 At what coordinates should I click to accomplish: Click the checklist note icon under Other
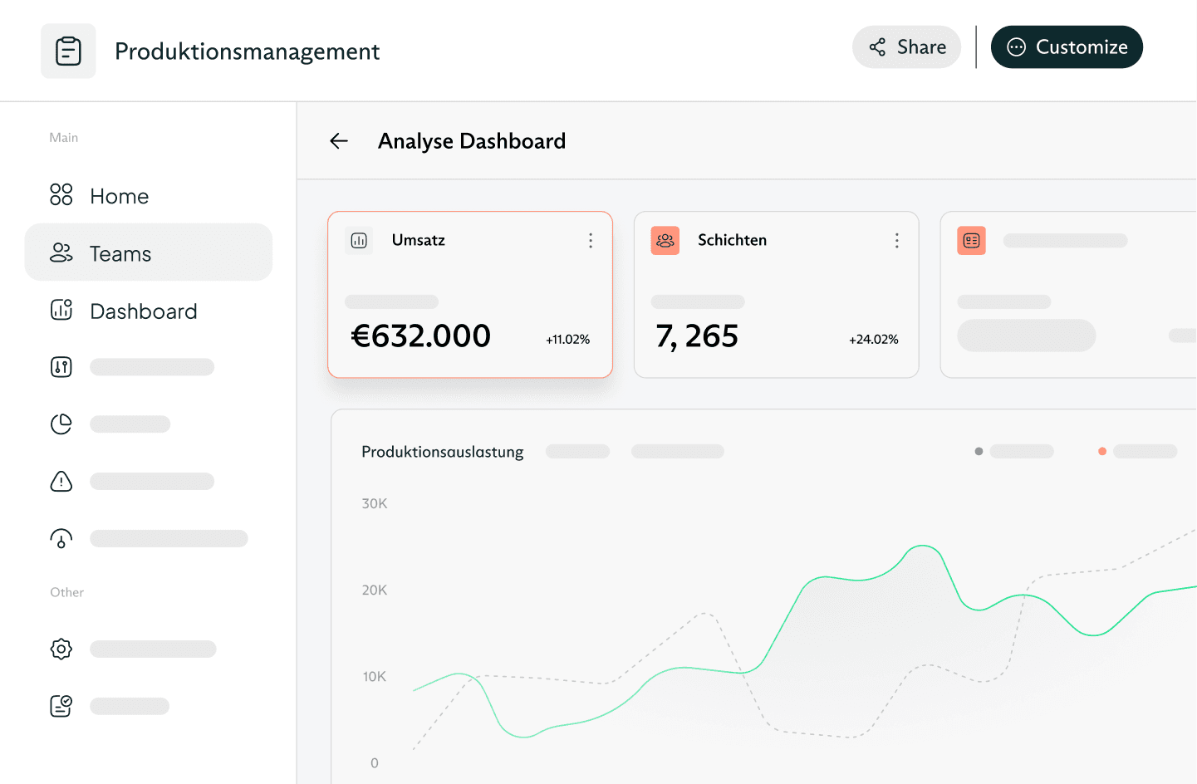pos(61,706)
